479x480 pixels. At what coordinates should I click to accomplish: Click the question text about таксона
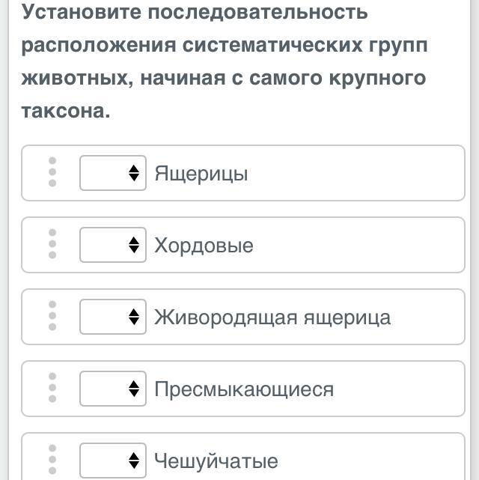[x=225, y=61]
